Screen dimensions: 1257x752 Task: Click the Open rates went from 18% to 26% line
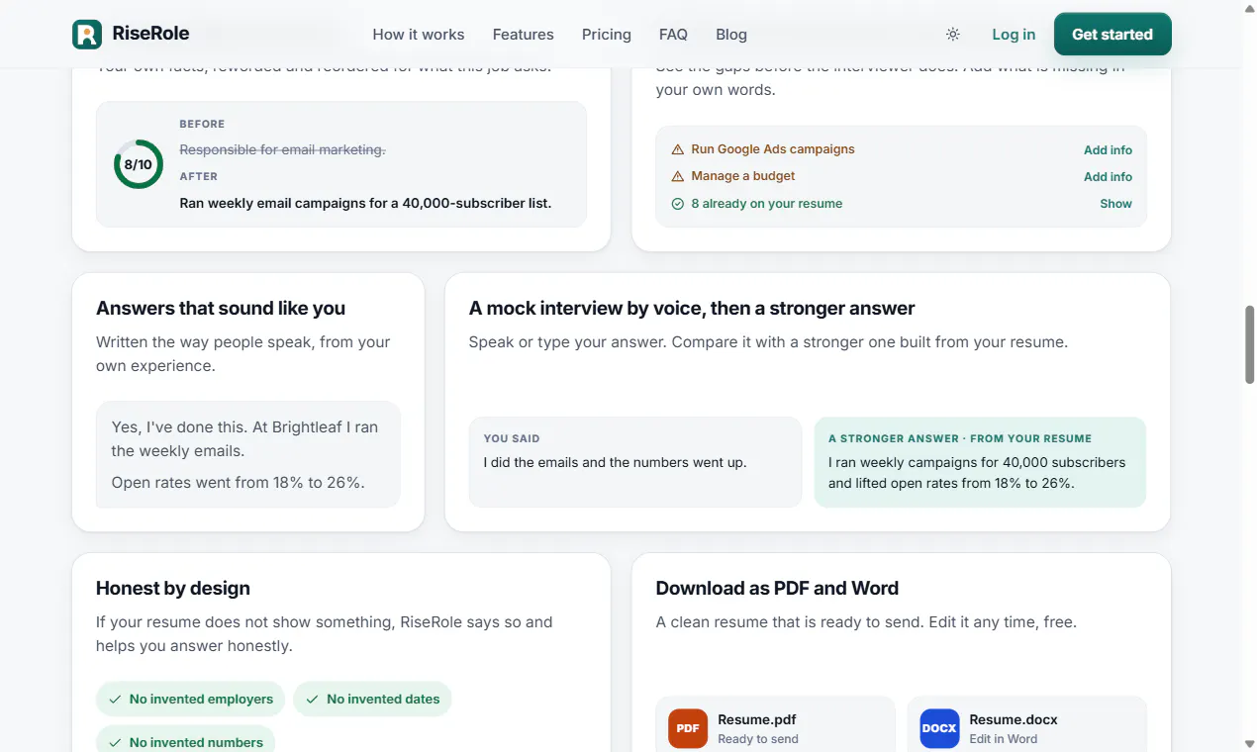point(238,483)
